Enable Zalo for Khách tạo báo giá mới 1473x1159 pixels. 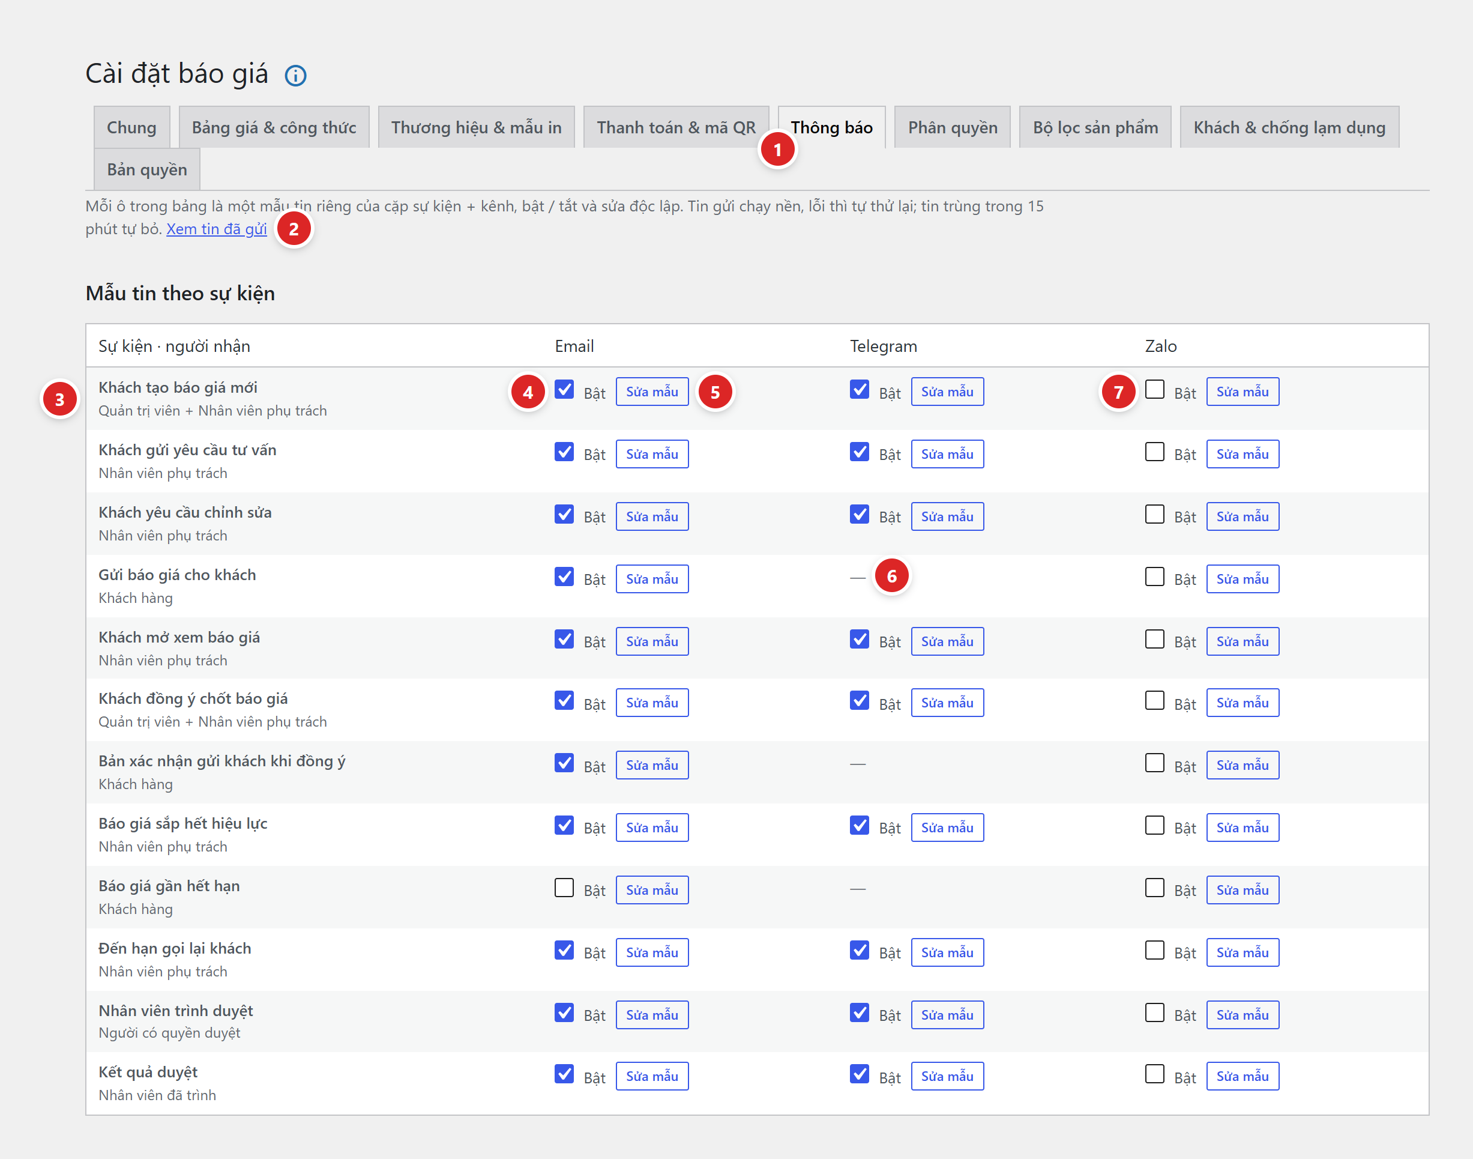point(1154,390)
